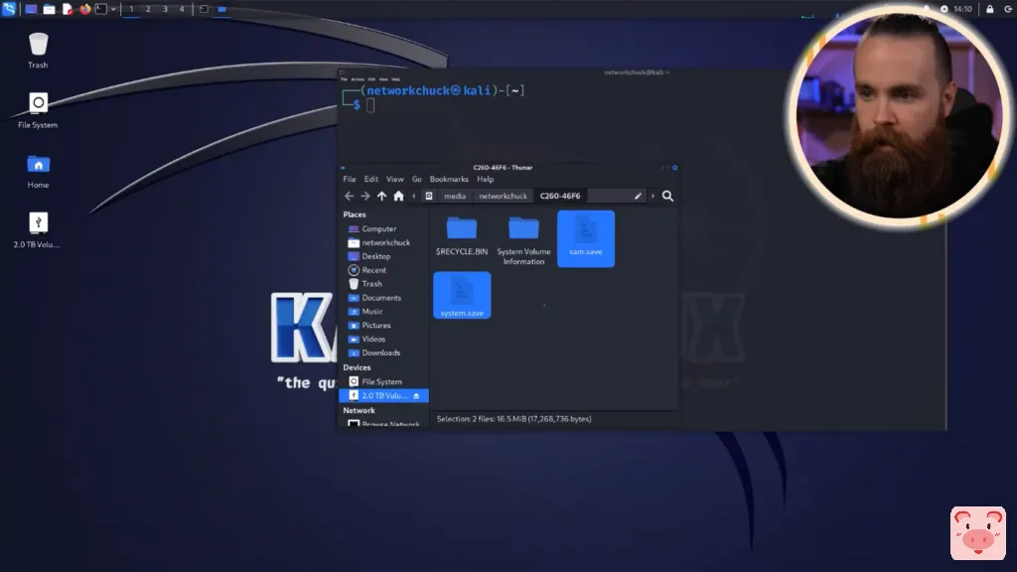Open the View menu in Thunar
Viewport: 1017px width, 572px height.
click(395, 179)
